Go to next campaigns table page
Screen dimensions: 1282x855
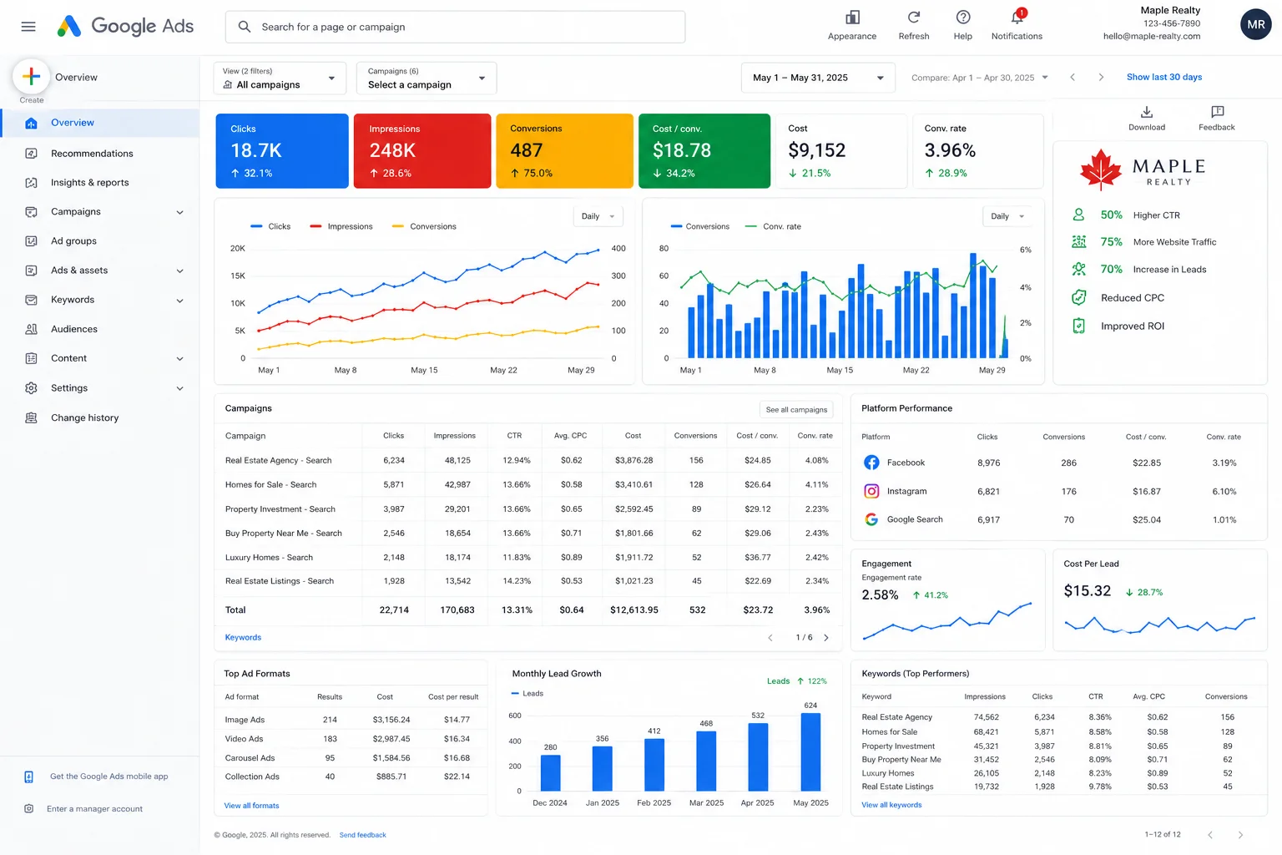826,637
